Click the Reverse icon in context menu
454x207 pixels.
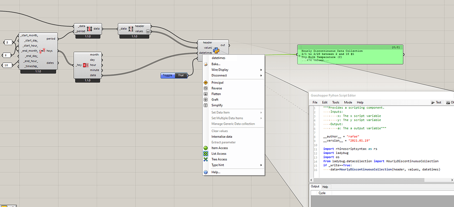pos(206,88)
